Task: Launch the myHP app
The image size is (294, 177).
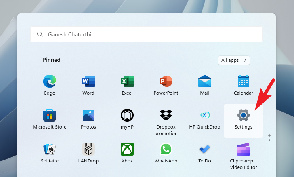Action: [x=127, y=115]
